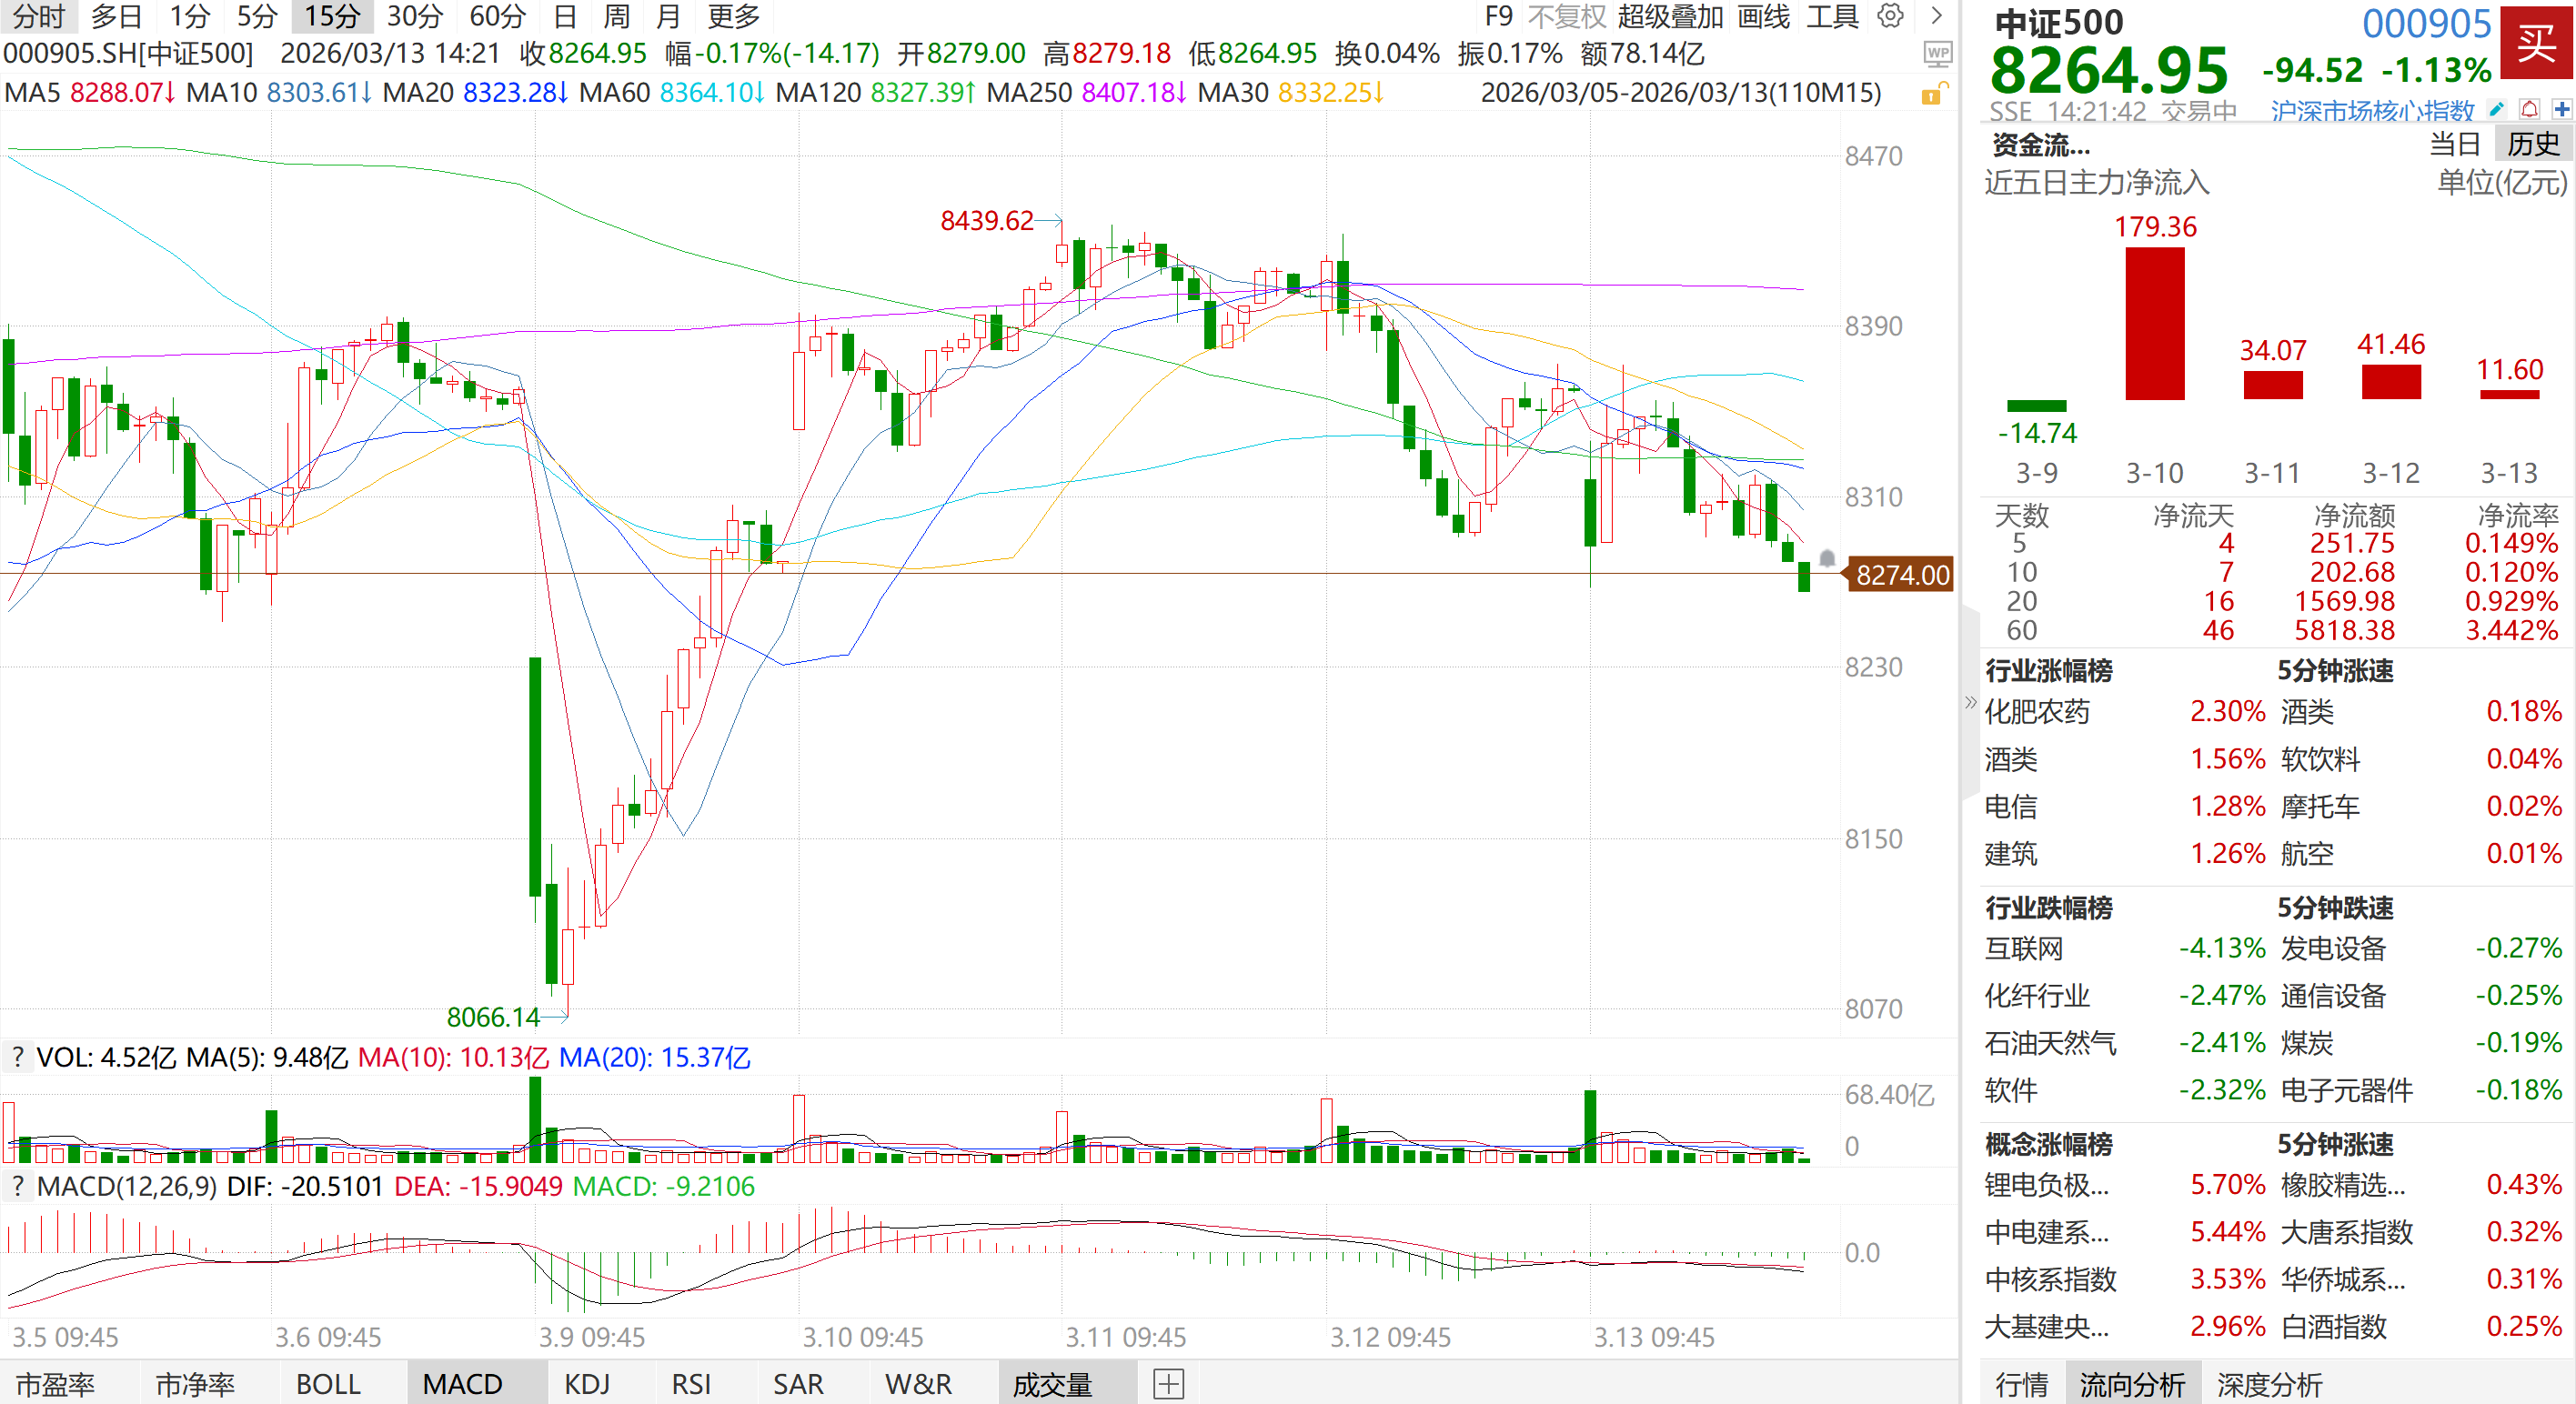Toggle the 不复权 adjustment option

[1566, 16]
